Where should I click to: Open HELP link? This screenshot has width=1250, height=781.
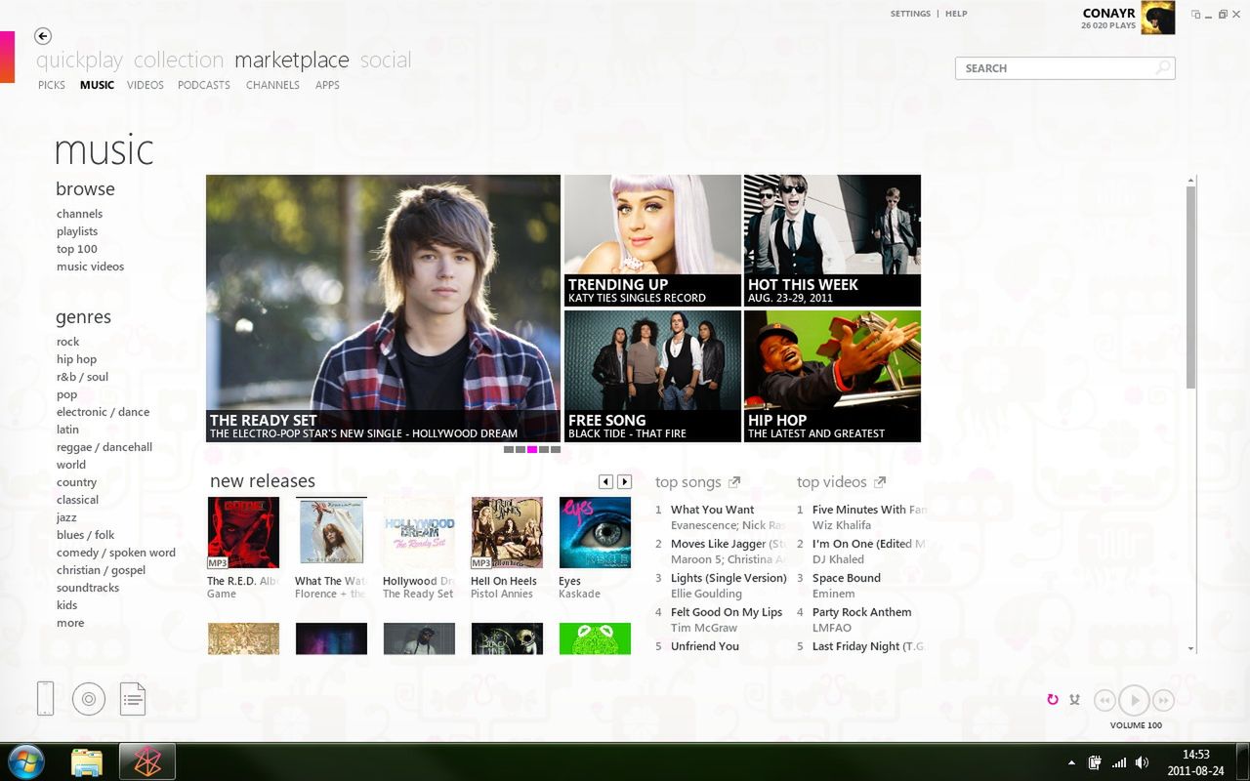click(x=956, y=14)
